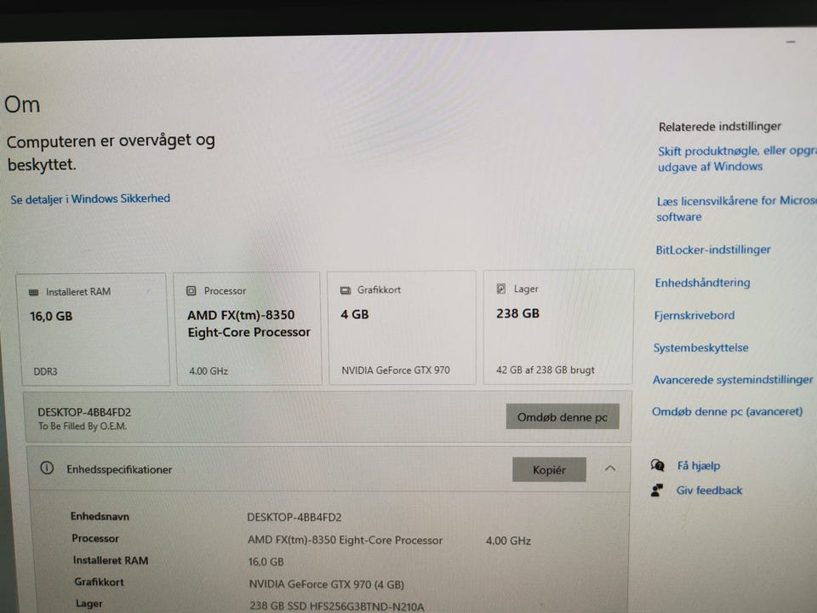The image size is (817, 613).
Task: Click the Få hjælp chat bubble icon
Action: pos(658,465)
